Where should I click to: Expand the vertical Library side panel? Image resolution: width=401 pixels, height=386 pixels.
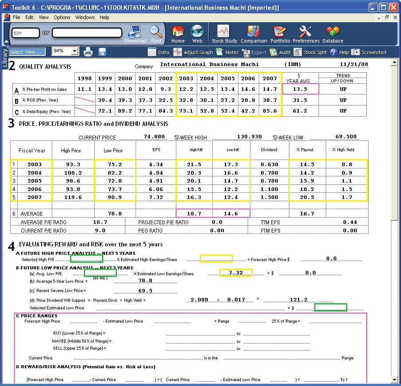[x=5, y=58]
